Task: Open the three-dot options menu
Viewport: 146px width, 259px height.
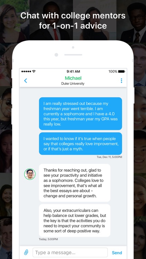Action: [121, 80]
